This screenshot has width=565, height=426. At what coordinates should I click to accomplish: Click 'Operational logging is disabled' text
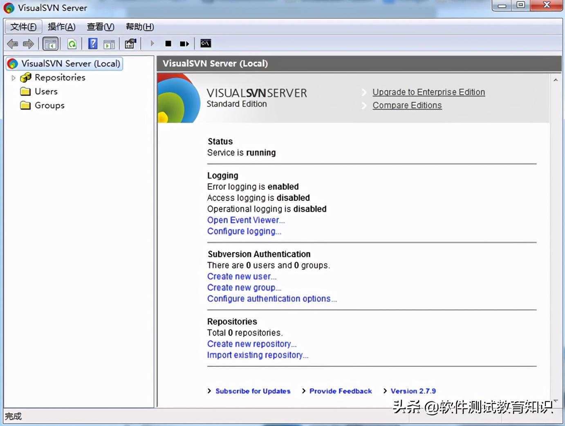pos(267,209)
